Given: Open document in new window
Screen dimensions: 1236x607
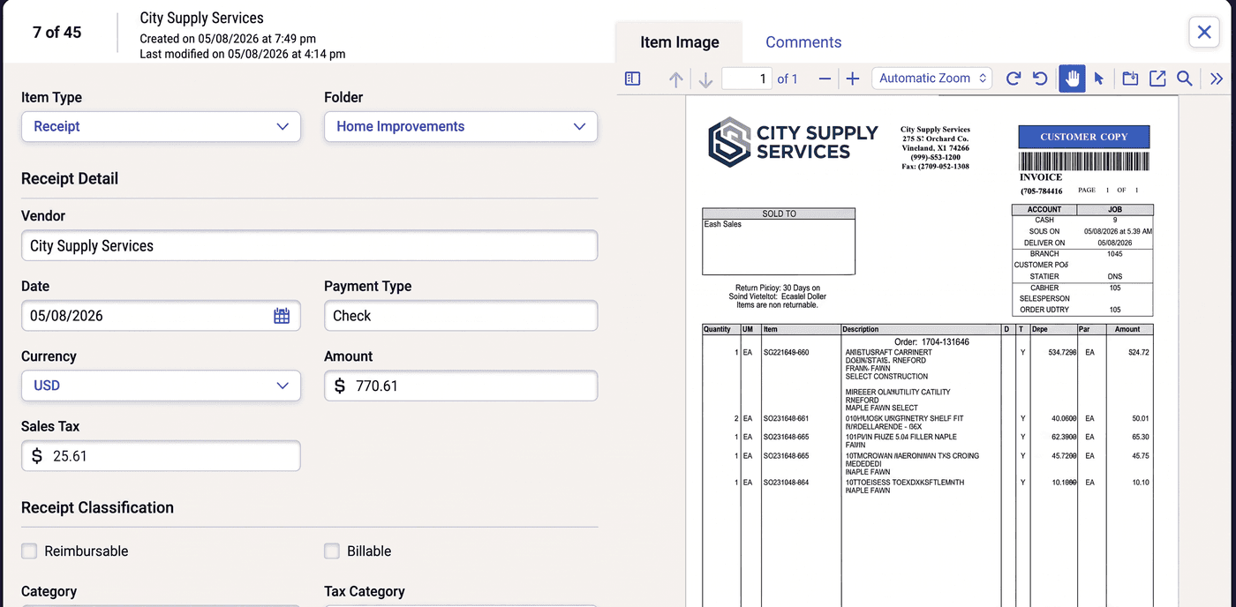Looking at the screenshot, I should click(1157, 79).
